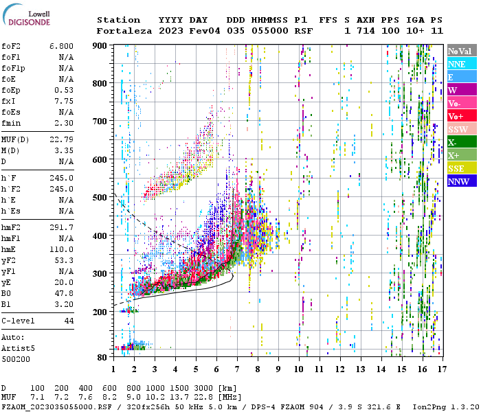Click the Ion2Png 1.3.20 version text
This screenshot has height=412, width=481.
coord(446,407)
